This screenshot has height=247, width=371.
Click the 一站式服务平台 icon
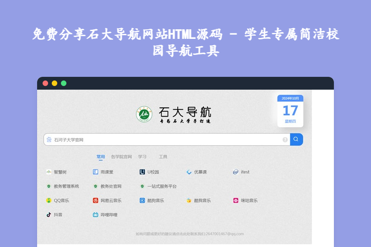coord(142,186)
